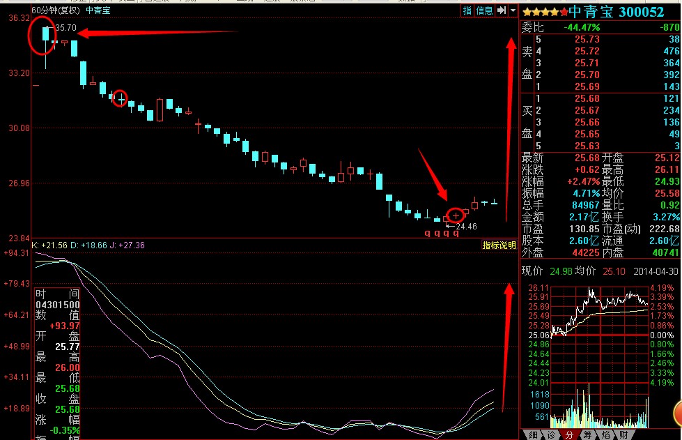
Task: Click the 最高 value 26.11
Action: [x=667, y=169]
